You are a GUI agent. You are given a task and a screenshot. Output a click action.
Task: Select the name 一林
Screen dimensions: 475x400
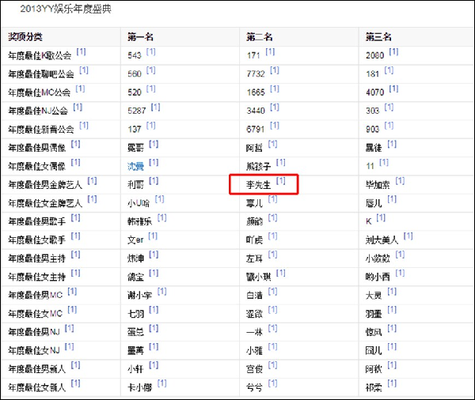pyautogui.click(x=254, y=332)
